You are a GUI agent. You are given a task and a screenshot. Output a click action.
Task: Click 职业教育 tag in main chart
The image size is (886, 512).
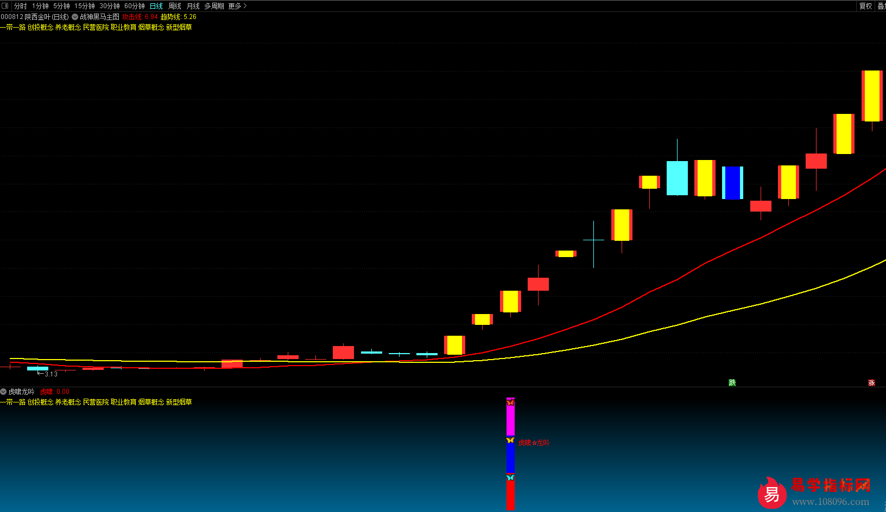click(124, 27)
